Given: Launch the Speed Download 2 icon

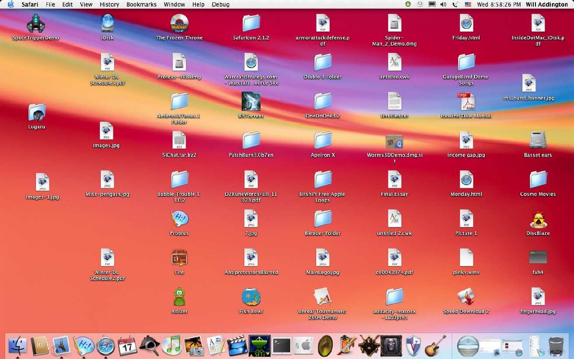Looking at the screenshot, I should pyautogui.click(x=466, y=297).
